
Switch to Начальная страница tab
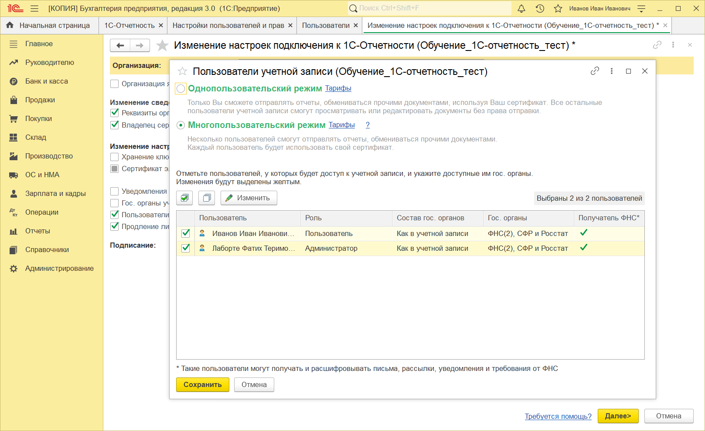click(x=49, y=25)
